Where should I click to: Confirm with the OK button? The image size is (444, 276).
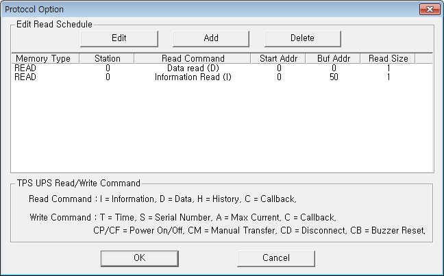coord(140,258)
